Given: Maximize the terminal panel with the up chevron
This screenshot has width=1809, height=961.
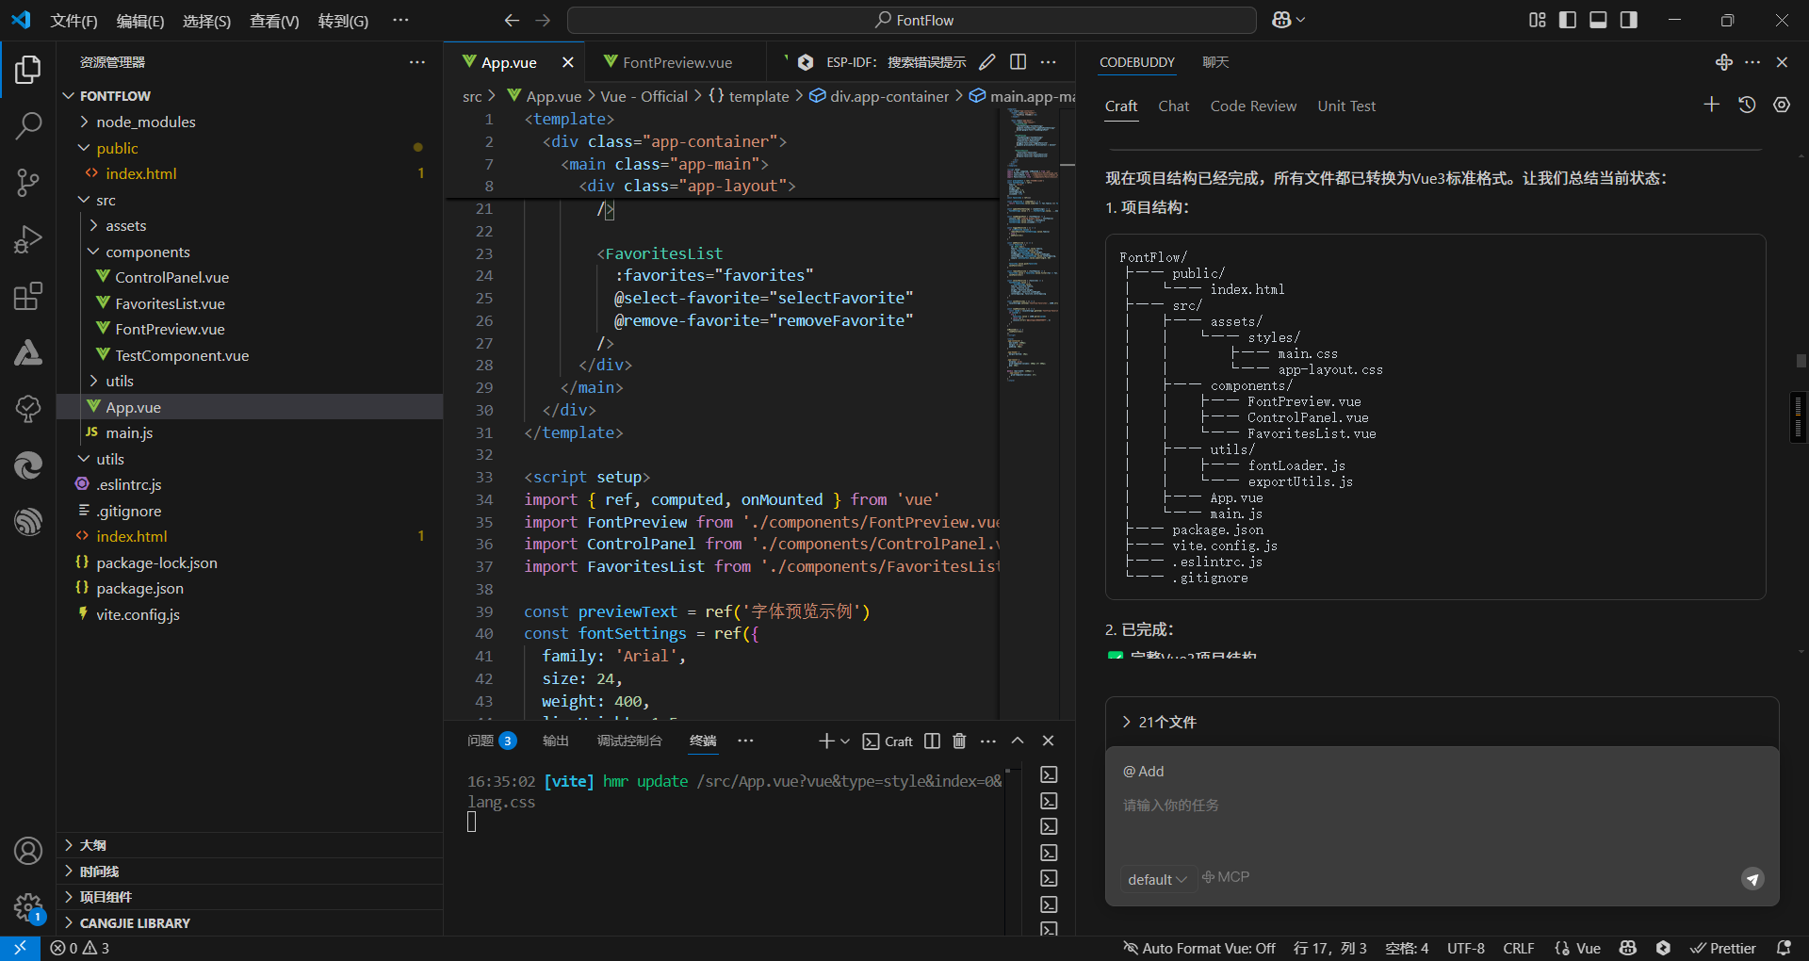Looking at the screenshot, I should point(1018,741).
